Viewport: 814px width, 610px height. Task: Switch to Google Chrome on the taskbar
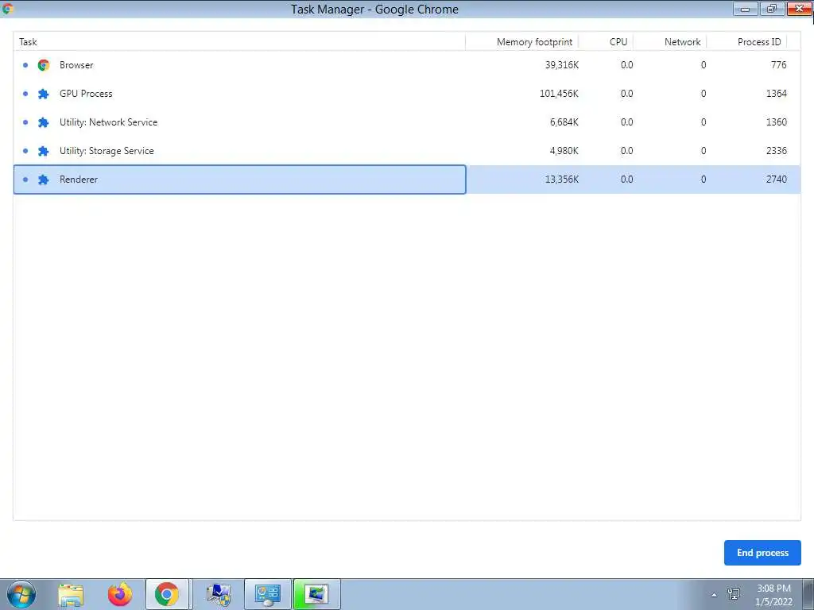click(x=167, y=594)
